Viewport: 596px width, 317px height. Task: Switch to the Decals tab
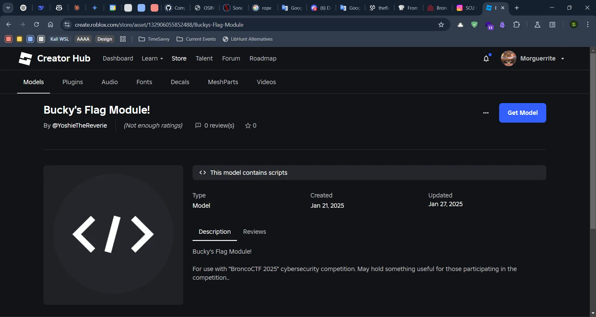pos(180,82)
